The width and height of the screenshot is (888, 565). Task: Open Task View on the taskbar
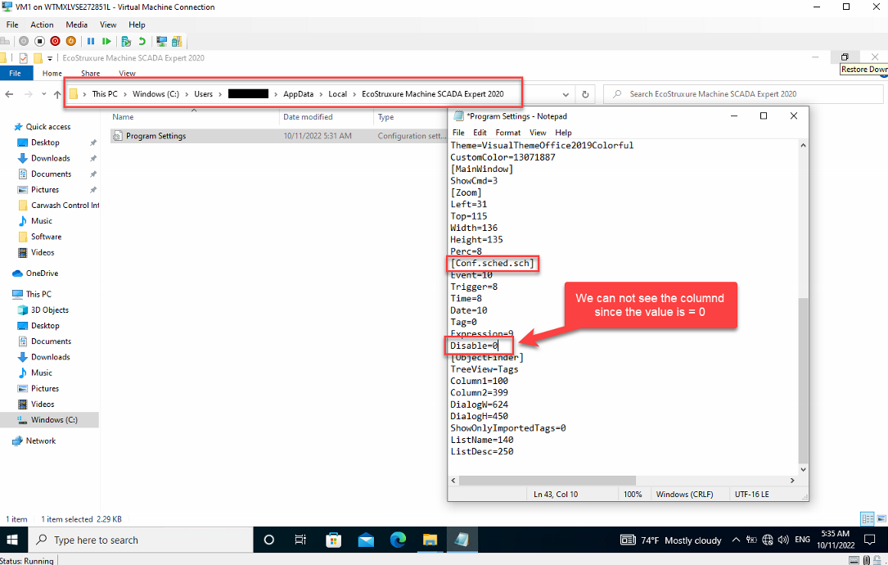coord(300,540)
